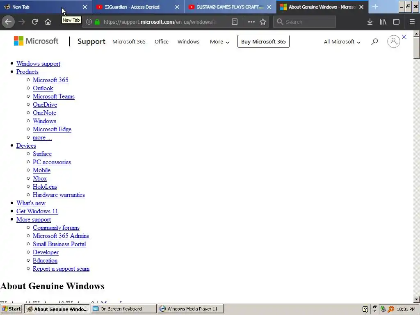Screen dimensions: 420x315
Task: Open the Microsoft Edge link
Action: (x=52, y=129)
